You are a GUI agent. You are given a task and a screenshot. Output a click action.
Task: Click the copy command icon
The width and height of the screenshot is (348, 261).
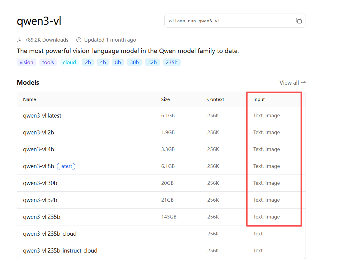click(x=299, y=21)
